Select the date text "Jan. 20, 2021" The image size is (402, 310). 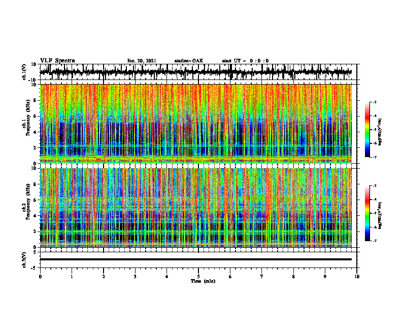(x=142, y=61)
